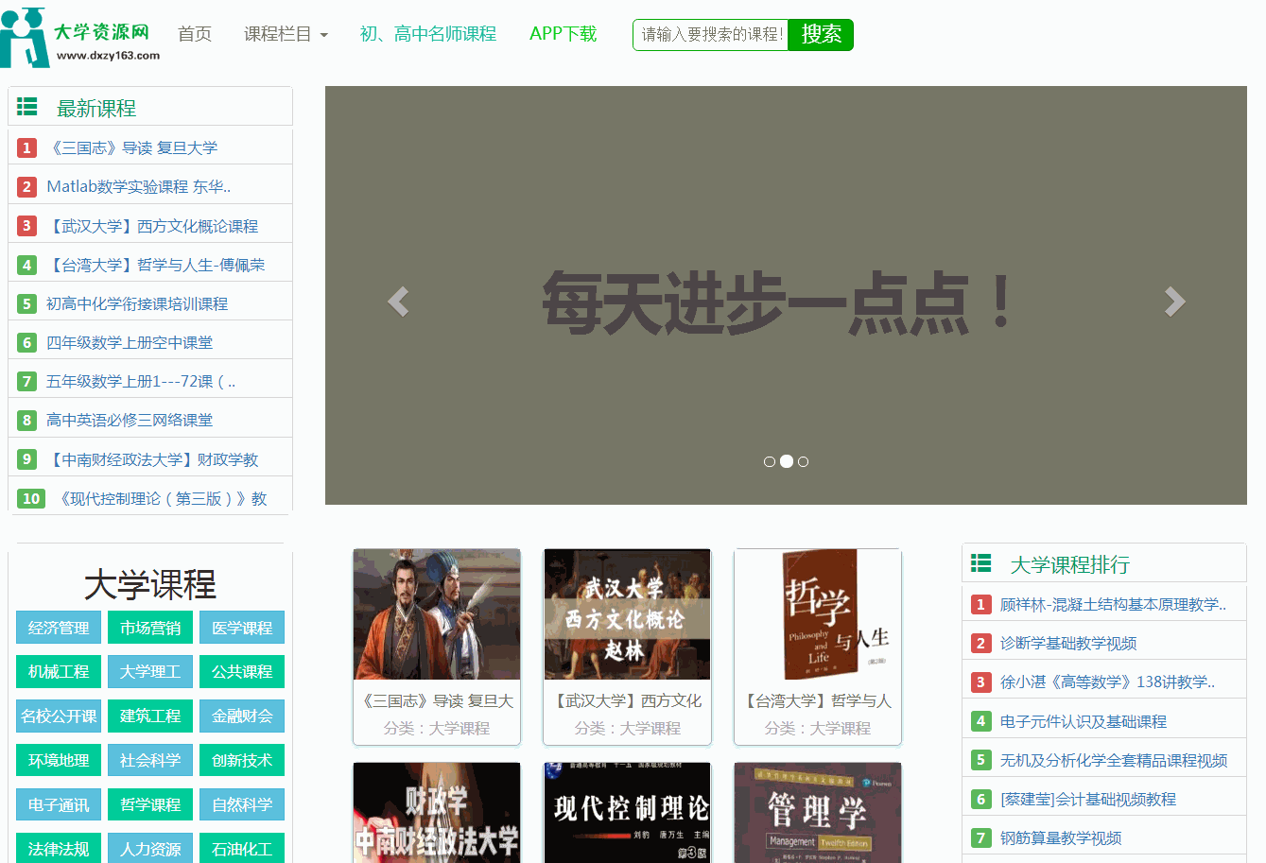The image size is (1266, 863).
Task: Expand the 课程栏目 dropdown menu
Action: coord(286,34)
